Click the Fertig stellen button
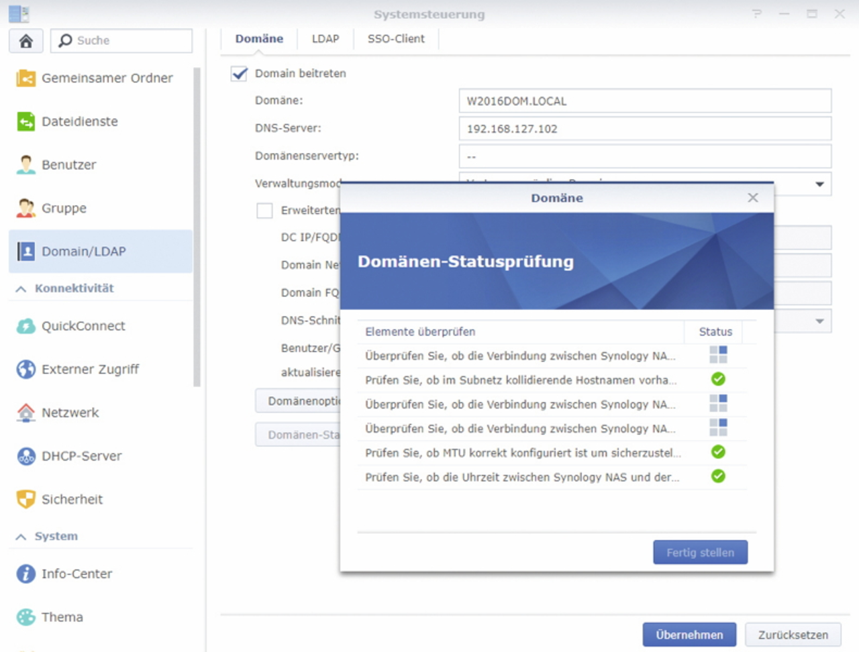Screen dimensions: 859x652 [700, 553]
